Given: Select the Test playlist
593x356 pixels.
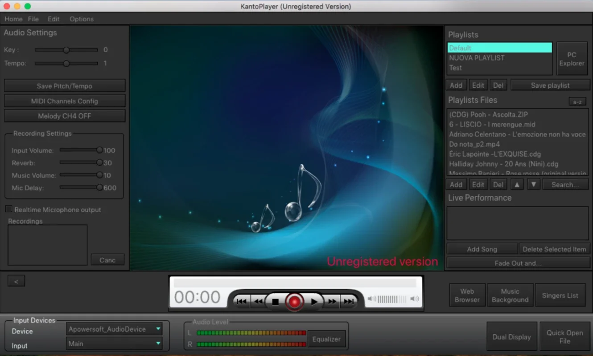Looking at the screenshot, I should (x=500, y=68).
